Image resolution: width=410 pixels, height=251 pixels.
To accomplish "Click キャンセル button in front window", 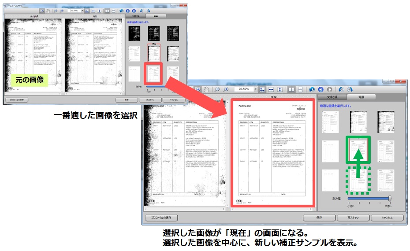I will pos(387,218).
